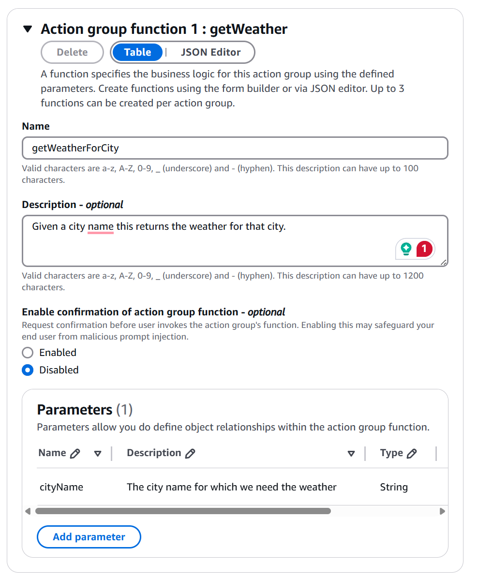This screenshot has height=578, width=478.
Task: Collapse the Action group function 1 section
Action: tap(28, 30)
